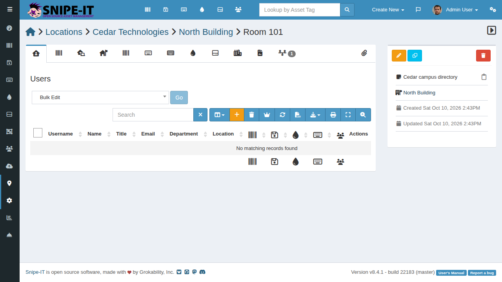Screen dimensions: 502x282
Task: Sort by Username column
Action: [x=60, y=134]
